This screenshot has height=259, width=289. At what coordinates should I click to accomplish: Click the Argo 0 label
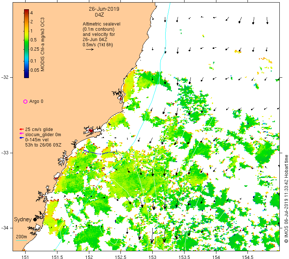[x=36, y=101]
